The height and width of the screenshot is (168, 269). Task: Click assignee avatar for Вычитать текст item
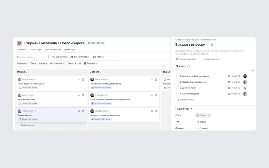245,88
